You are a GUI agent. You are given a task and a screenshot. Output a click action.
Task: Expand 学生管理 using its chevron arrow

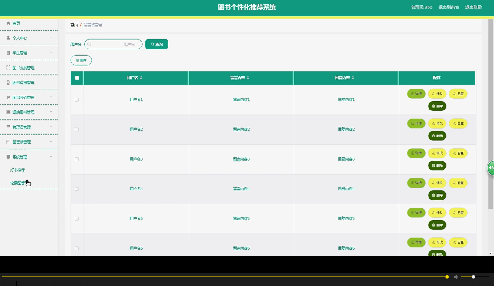pyautogui.click(x=51, y=52)
